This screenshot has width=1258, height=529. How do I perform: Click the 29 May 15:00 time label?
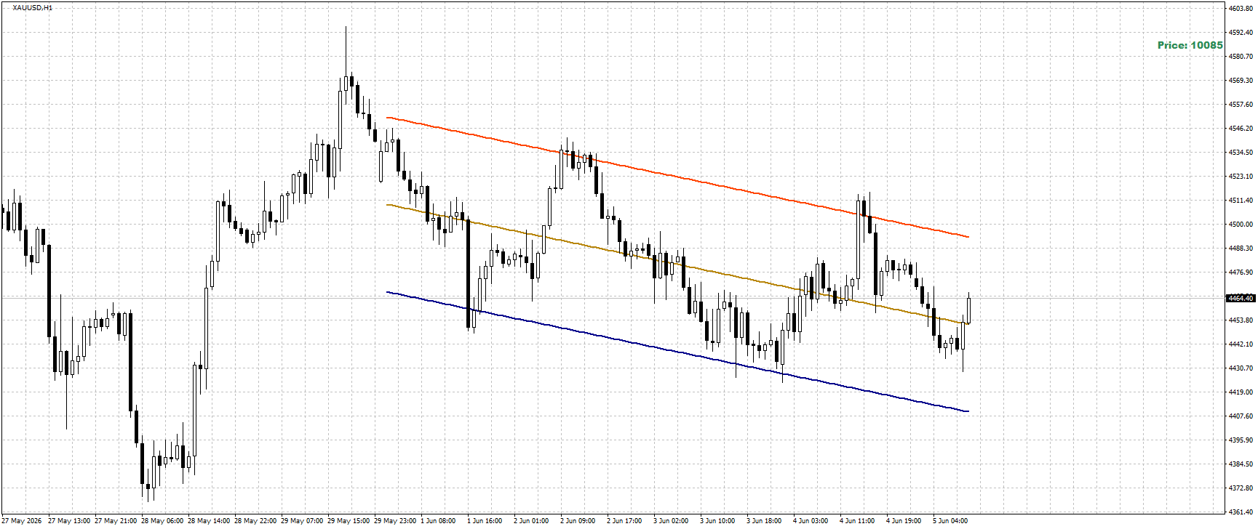click(x=349, y=521)
